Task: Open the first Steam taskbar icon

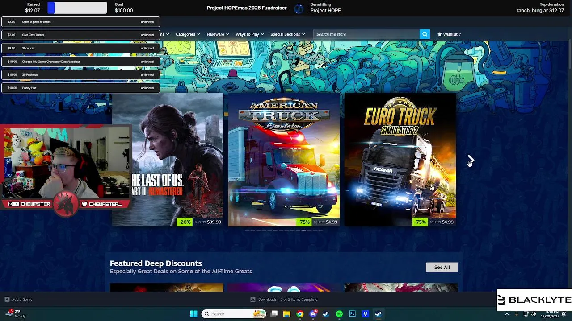Action: coord(326,314)
